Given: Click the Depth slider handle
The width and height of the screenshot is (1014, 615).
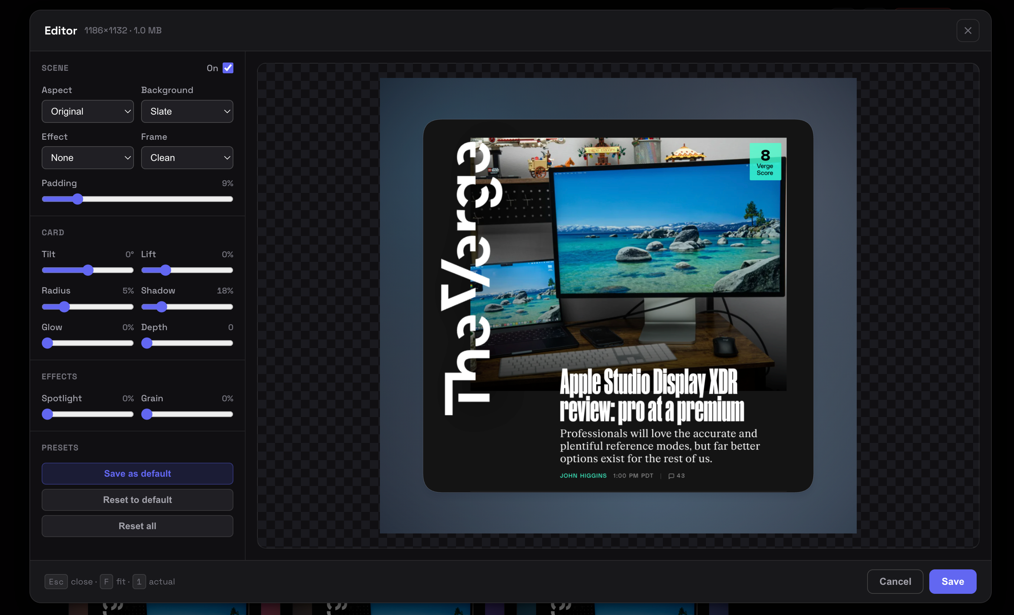Looking at the screenshot, I should [x=147, y=343].
